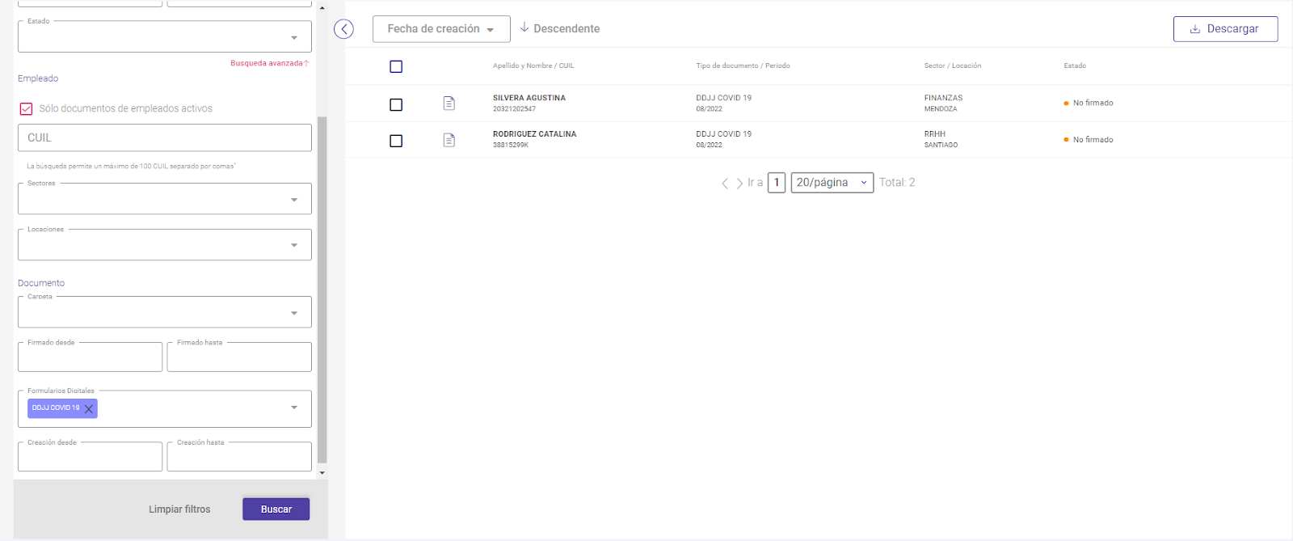The height and width of the screenshot is (541, 1293).
Task: Click CUIL 20321202547
Action: [x=514, y=109]
